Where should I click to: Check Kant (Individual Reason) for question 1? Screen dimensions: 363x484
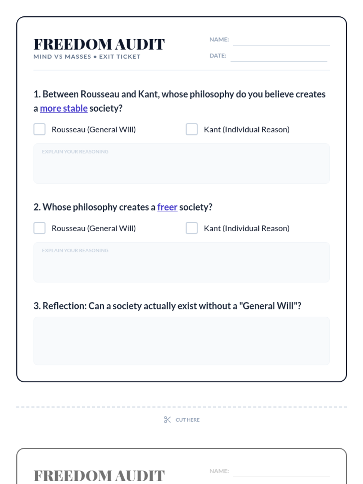pos(191,129)
